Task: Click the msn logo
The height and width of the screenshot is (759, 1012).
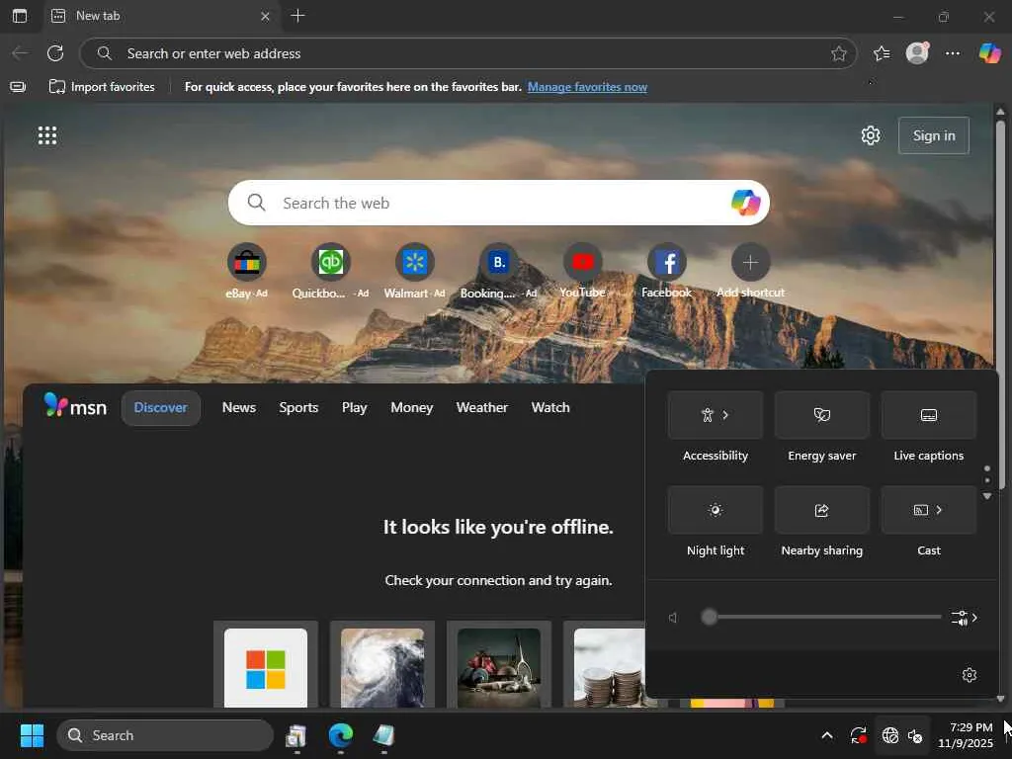Action: [75, 406]
